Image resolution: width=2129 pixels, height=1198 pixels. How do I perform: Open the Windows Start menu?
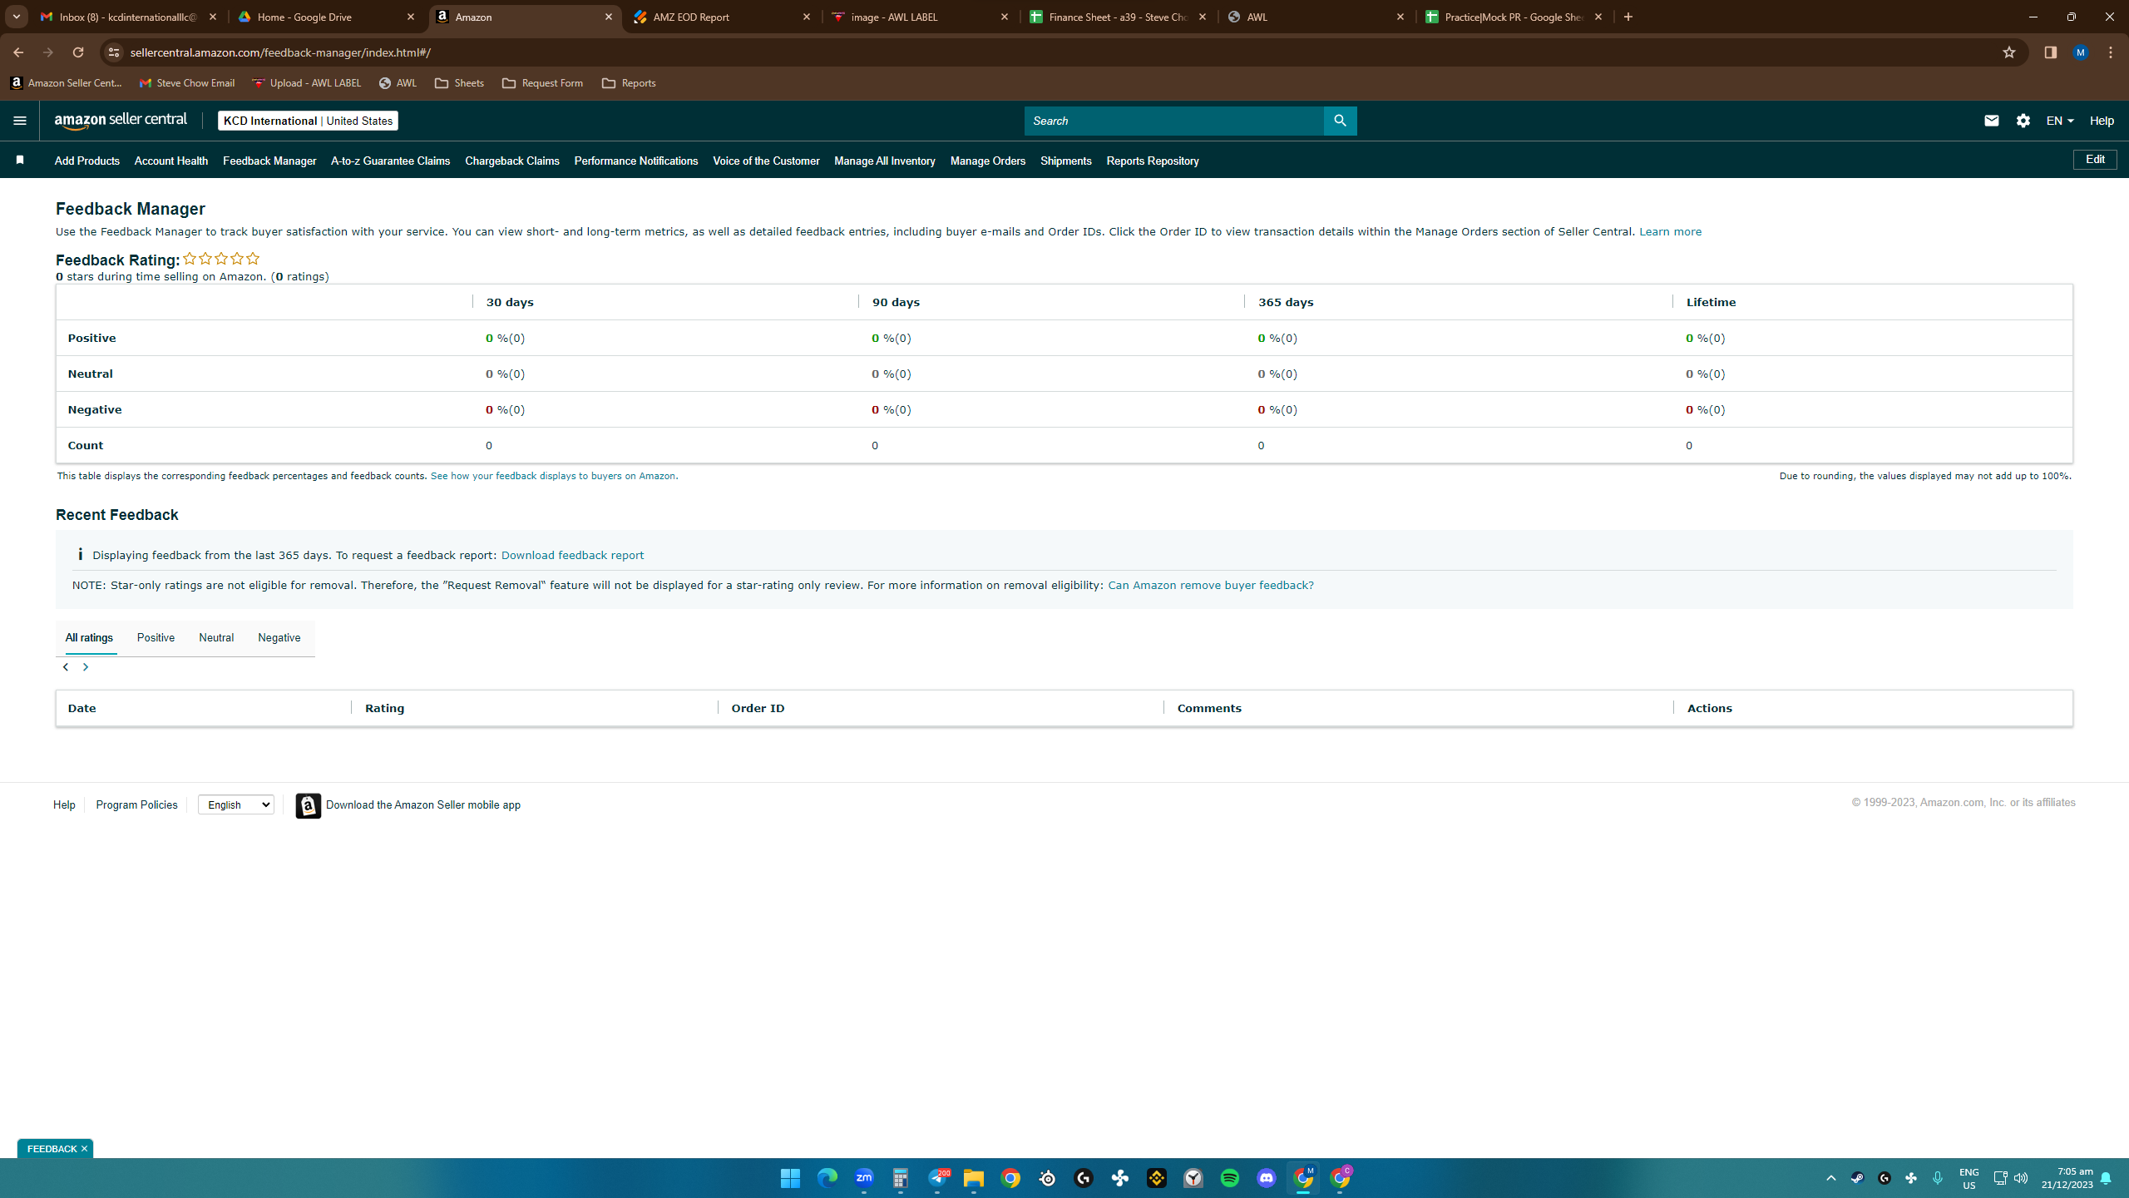790,1178
